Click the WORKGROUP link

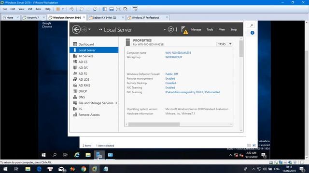pos(174,57)
